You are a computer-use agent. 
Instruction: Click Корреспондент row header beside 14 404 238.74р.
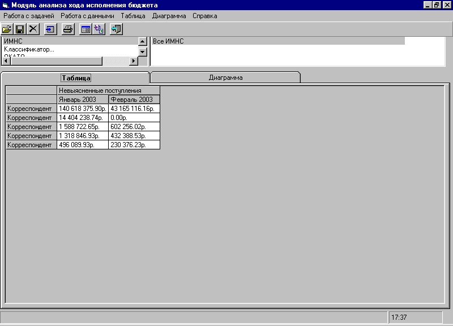click(x=31, y=118)
